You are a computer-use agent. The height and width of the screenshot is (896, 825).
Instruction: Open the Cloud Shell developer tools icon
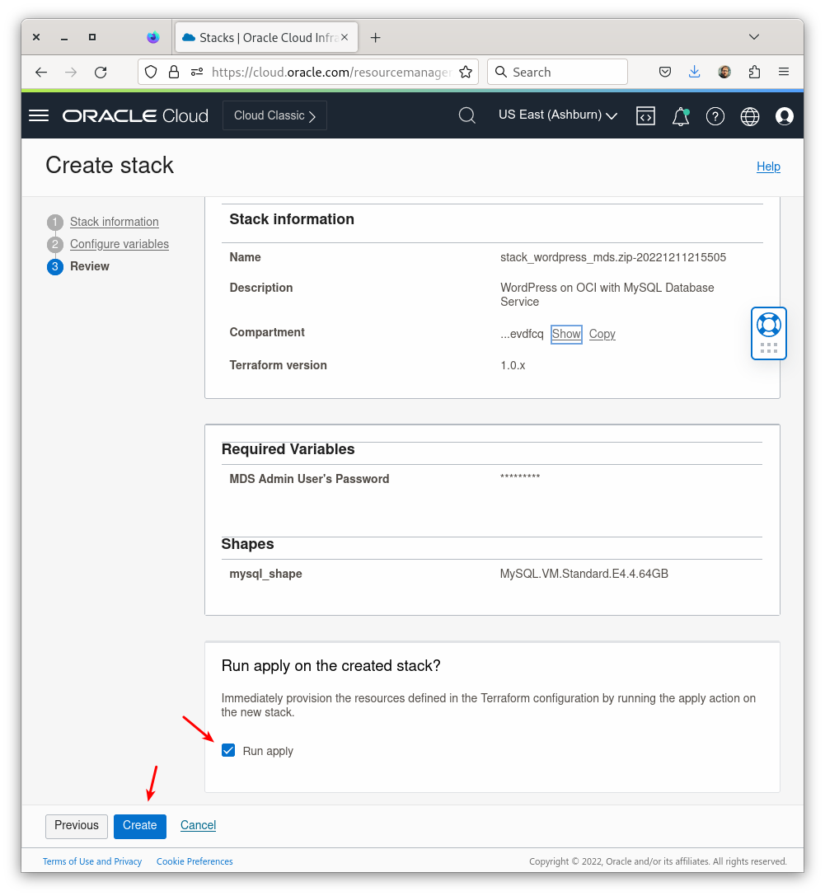pos(645,115)
